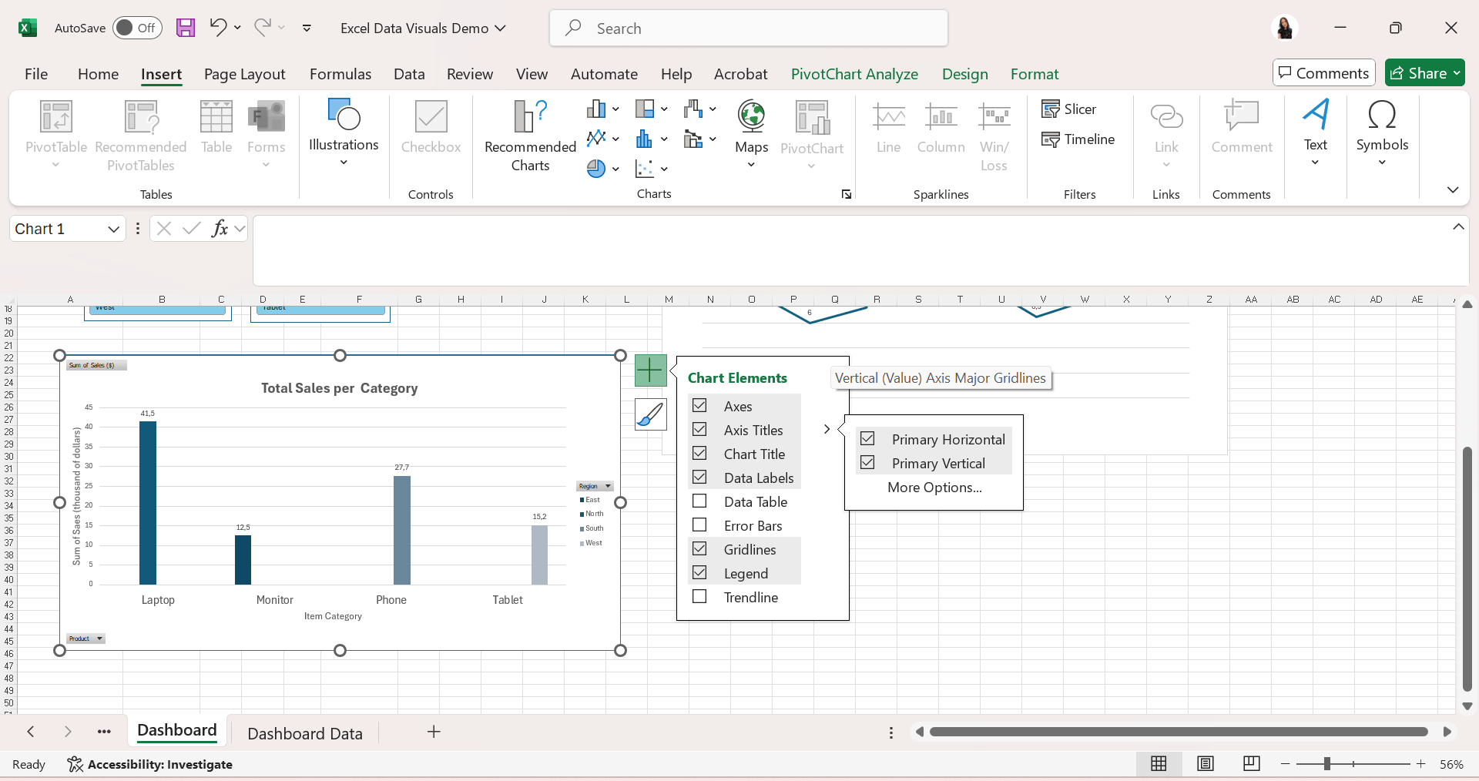Open the Symbols omega menu
The image size is (1479, 781).
coord(1382,116)
